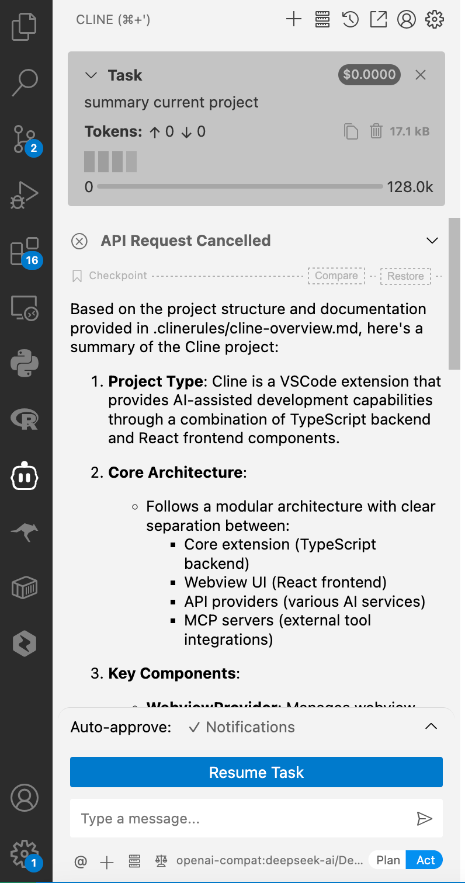
Task: Open MCP Servers from the Cline header
Action: pos(322,19)
